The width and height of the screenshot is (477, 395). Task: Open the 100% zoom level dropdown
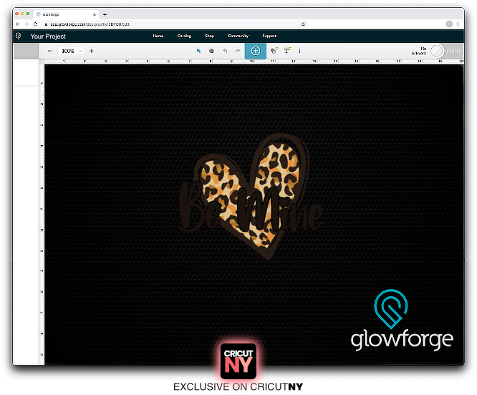(x=71, y=51)
